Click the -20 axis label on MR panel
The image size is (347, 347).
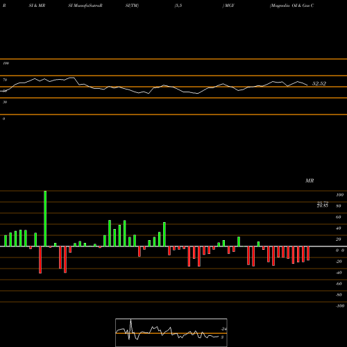coord(339,262)
